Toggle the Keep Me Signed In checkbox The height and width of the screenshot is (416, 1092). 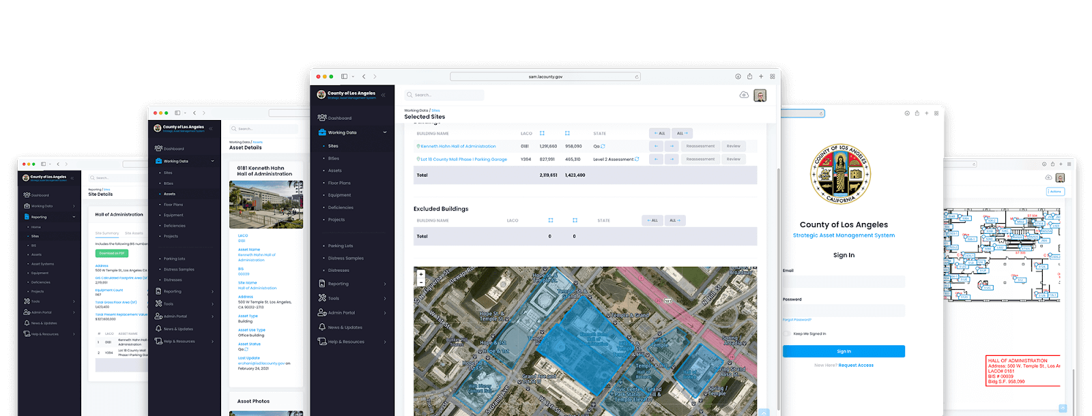[787, 333]
